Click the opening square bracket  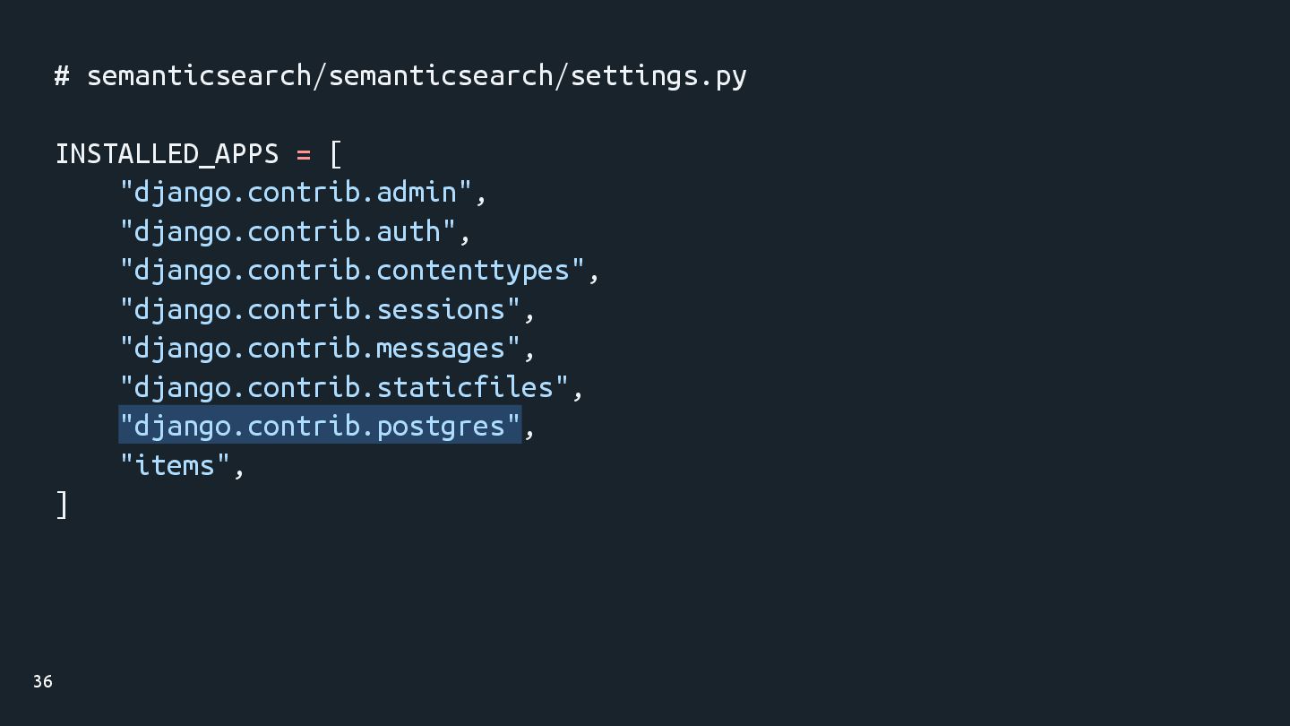[336, 154]
